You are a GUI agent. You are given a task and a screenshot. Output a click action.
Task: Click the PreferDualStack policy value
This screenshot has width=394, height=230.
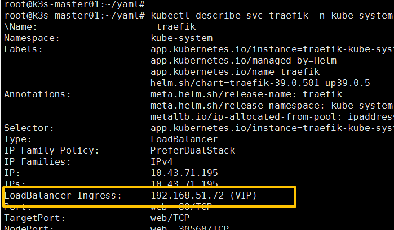coord(193,151)
